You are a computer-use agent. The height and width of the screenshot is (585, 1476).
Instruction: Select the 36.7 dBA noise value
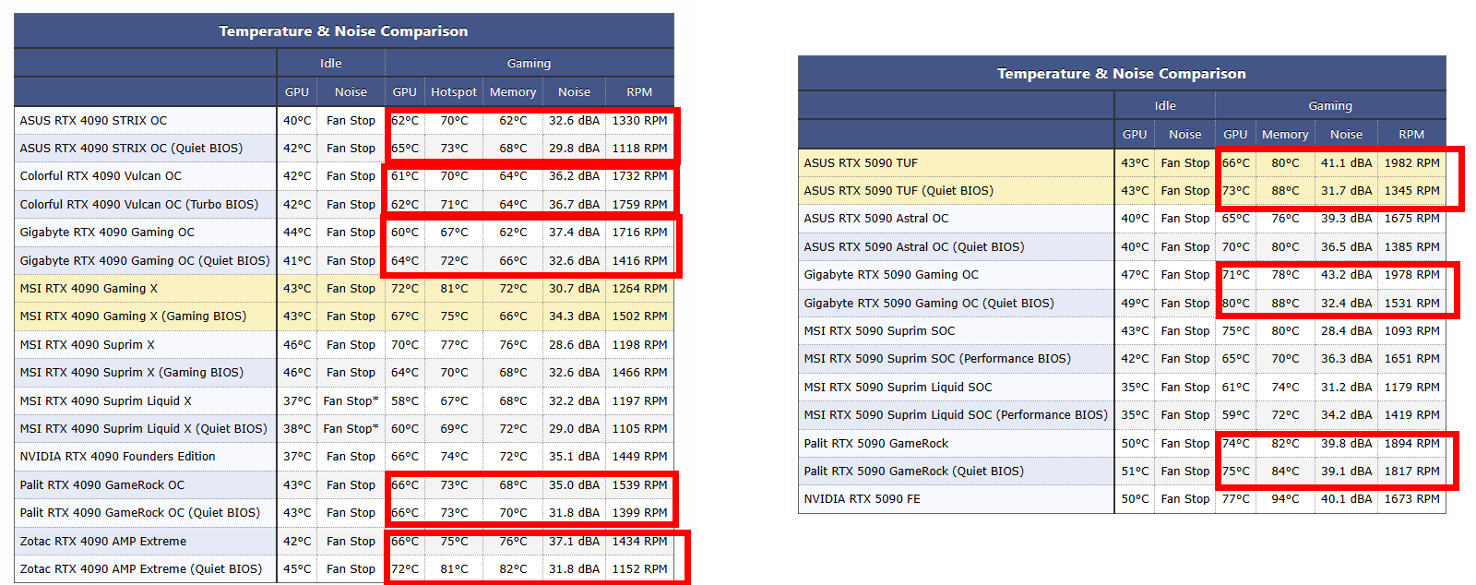[x=574, y=204]
